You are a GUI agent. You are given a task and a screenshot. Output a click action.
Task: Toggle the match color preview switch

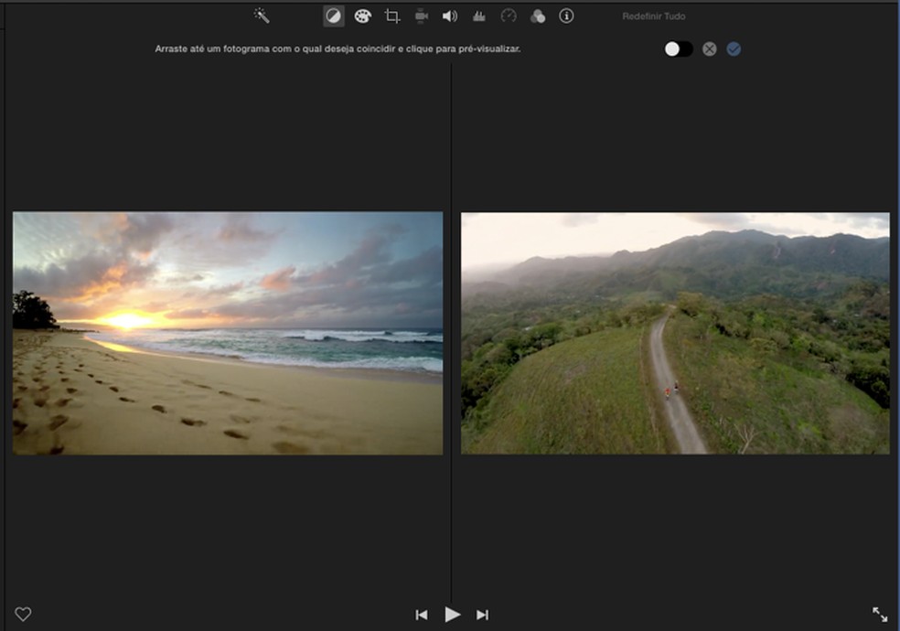click(x=679, y=48)
